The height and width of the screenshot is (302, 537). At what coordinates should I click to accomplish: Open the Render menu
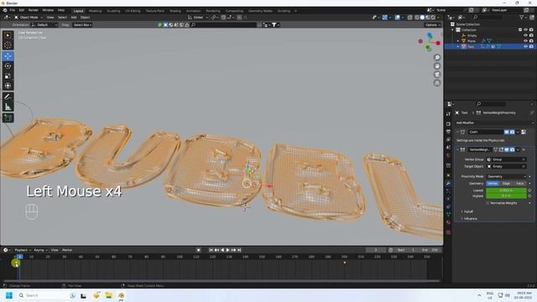(34, 10)
